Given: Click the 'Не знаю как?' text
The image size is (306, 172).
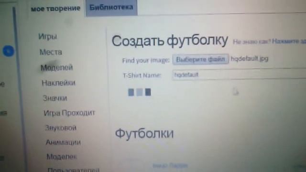Looking at the screenshot, I should click(x=252, y=42).
